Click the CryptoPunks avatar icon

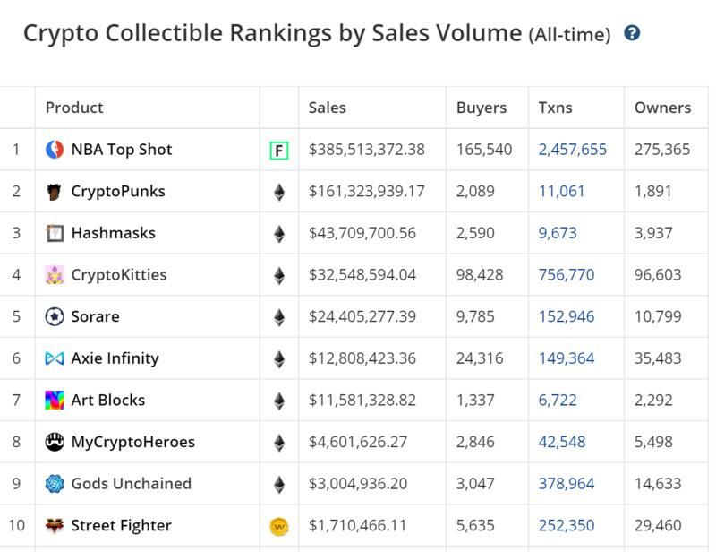(55, 192)
